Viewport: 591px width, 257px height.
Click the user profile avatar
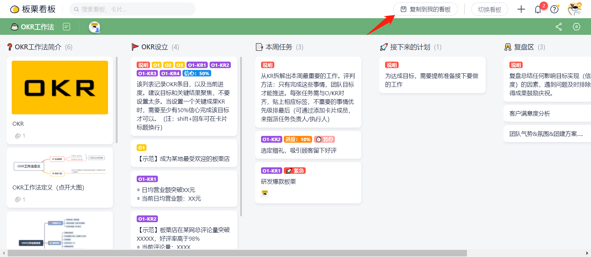point(574,9)
